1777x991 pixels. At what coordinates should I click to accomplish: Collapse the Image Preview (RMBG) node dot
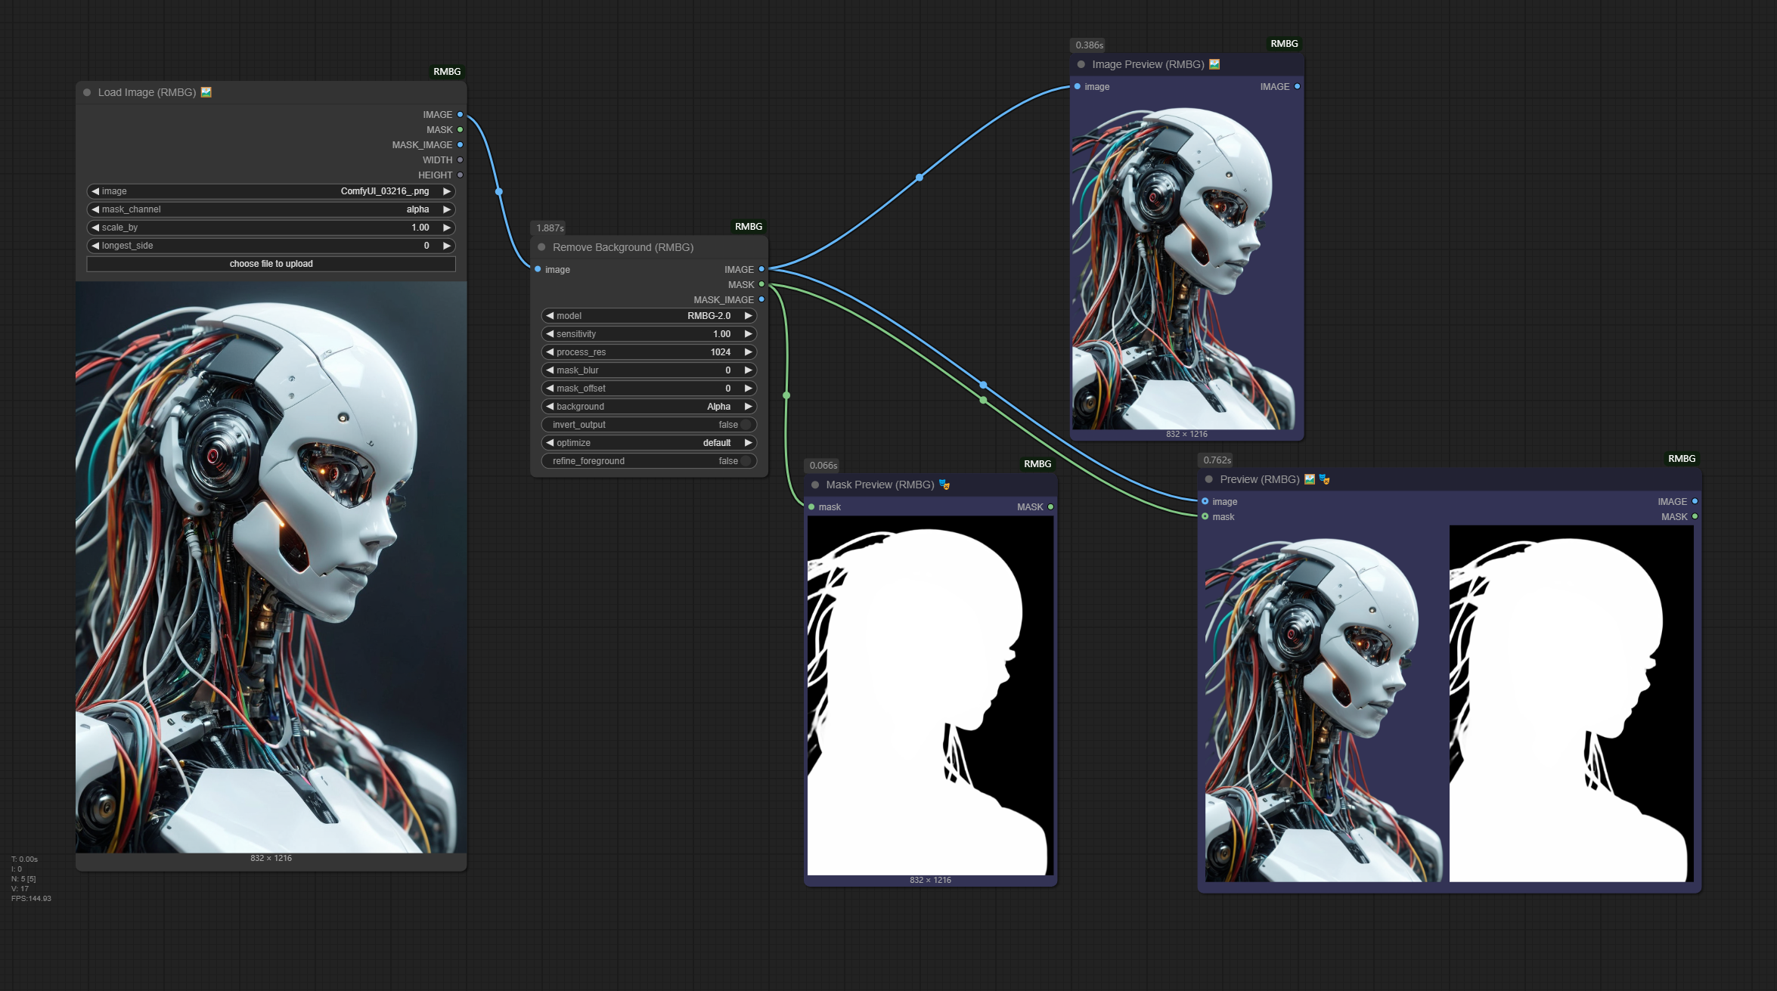click(x=1081, y=64)
